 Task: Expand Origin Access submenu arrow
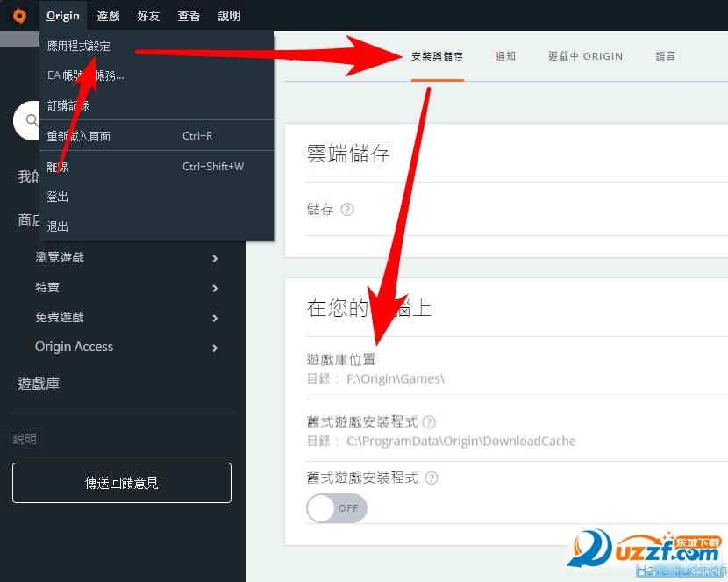click(215, 348)
